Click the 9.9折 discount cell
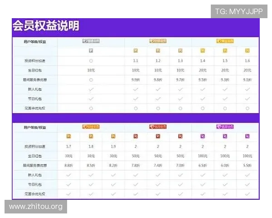Viewport: 272px width, 218px height. (136, 80)
